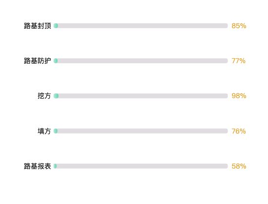Select the 路基封顶 label
Screen dimensions: 268x204
(38, 26)
